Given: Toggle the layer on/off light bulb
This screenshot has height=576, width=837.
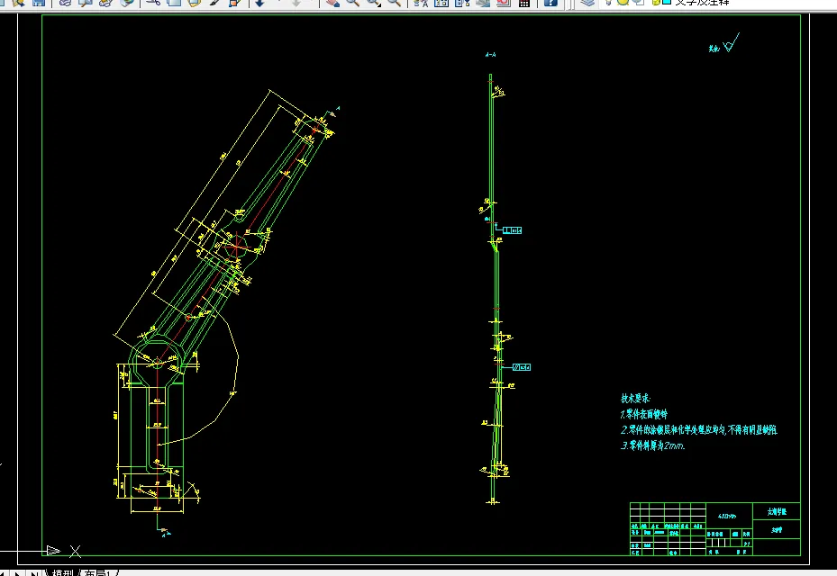Looking at the screenshot, I should pyautogui.click(x=608, y=2).
